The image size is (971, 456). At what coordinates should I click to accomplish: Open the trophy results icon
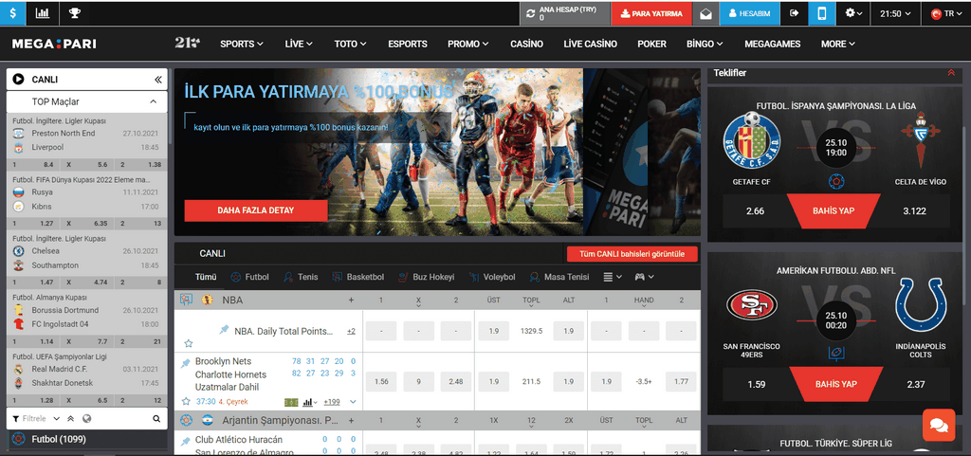point(74,12)
